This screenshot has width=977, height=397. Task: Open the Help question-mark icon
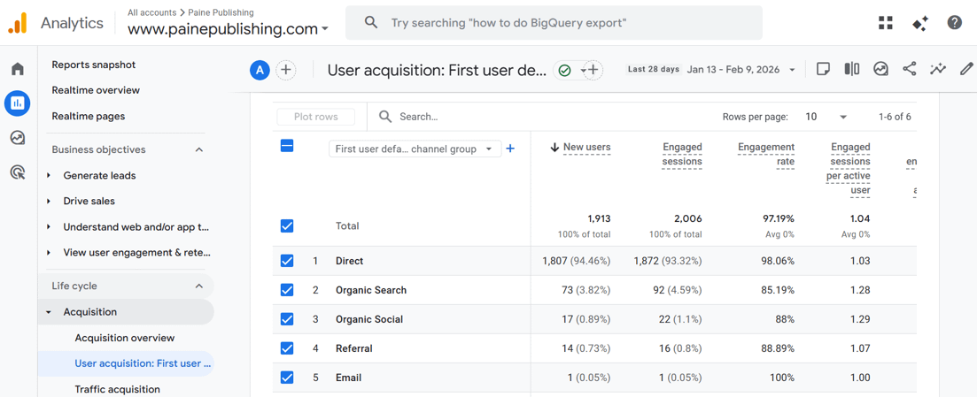[954, 23]
